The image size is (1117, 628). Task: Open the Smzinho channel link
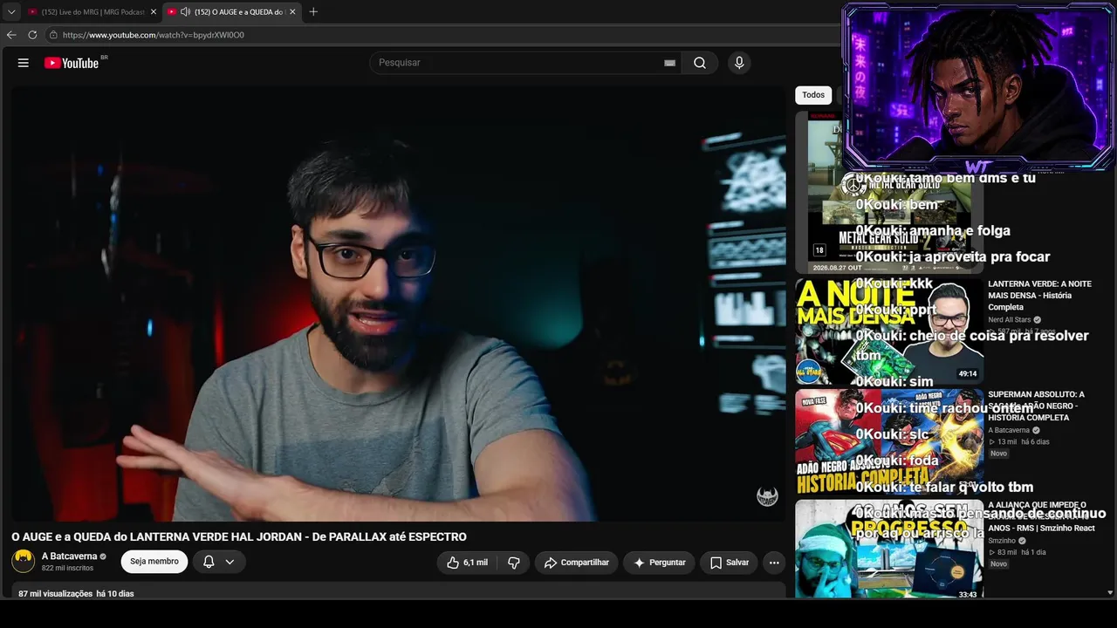pyautogui.click(x=1002, y=541)
